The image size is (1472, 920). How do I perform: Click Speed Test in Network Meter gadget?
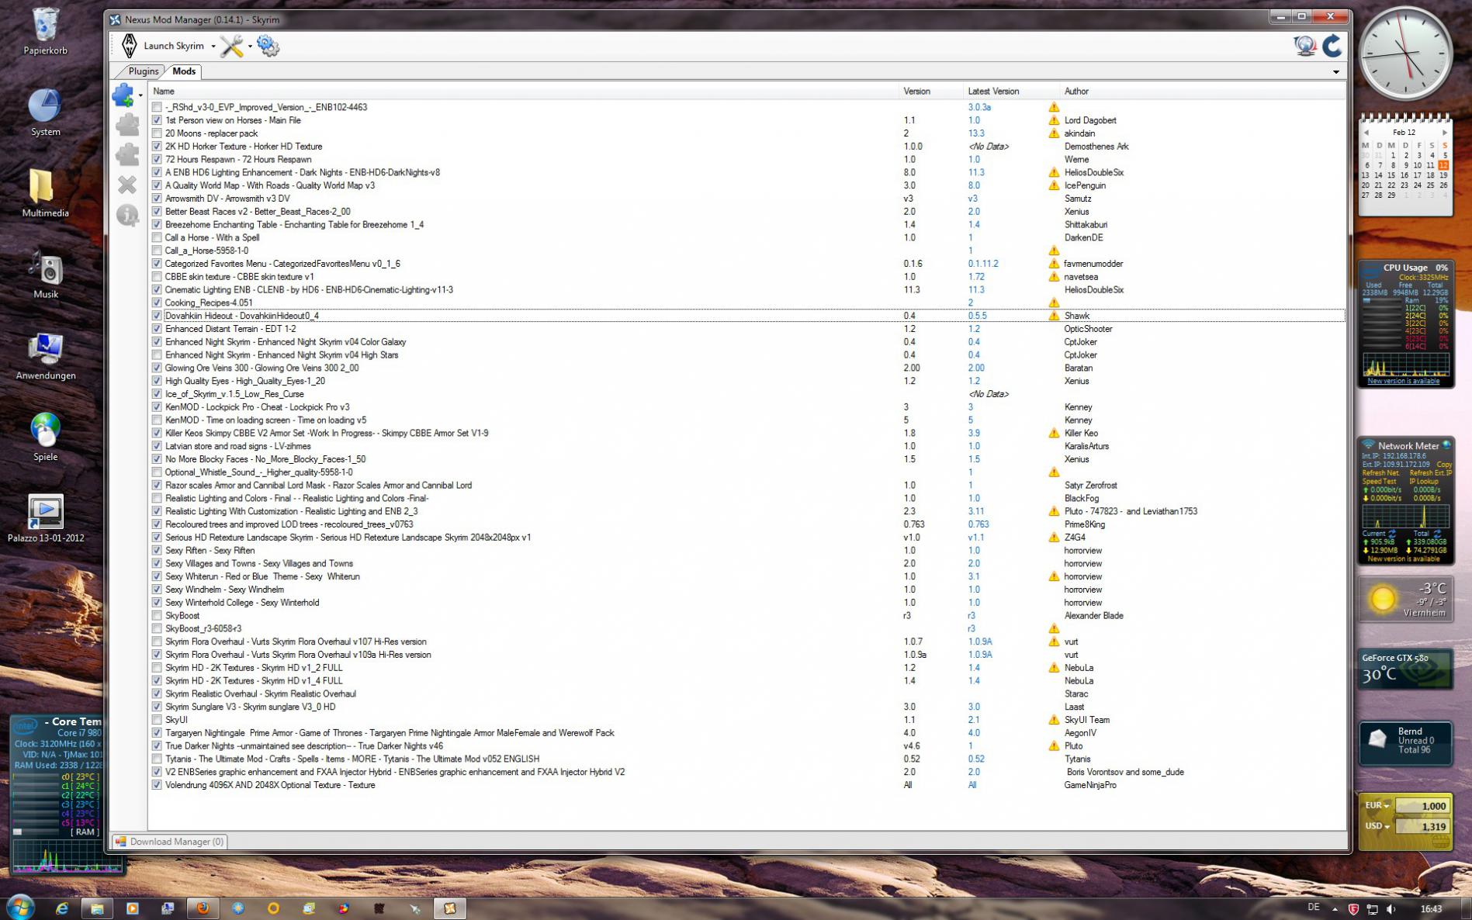pos(1379,481)
